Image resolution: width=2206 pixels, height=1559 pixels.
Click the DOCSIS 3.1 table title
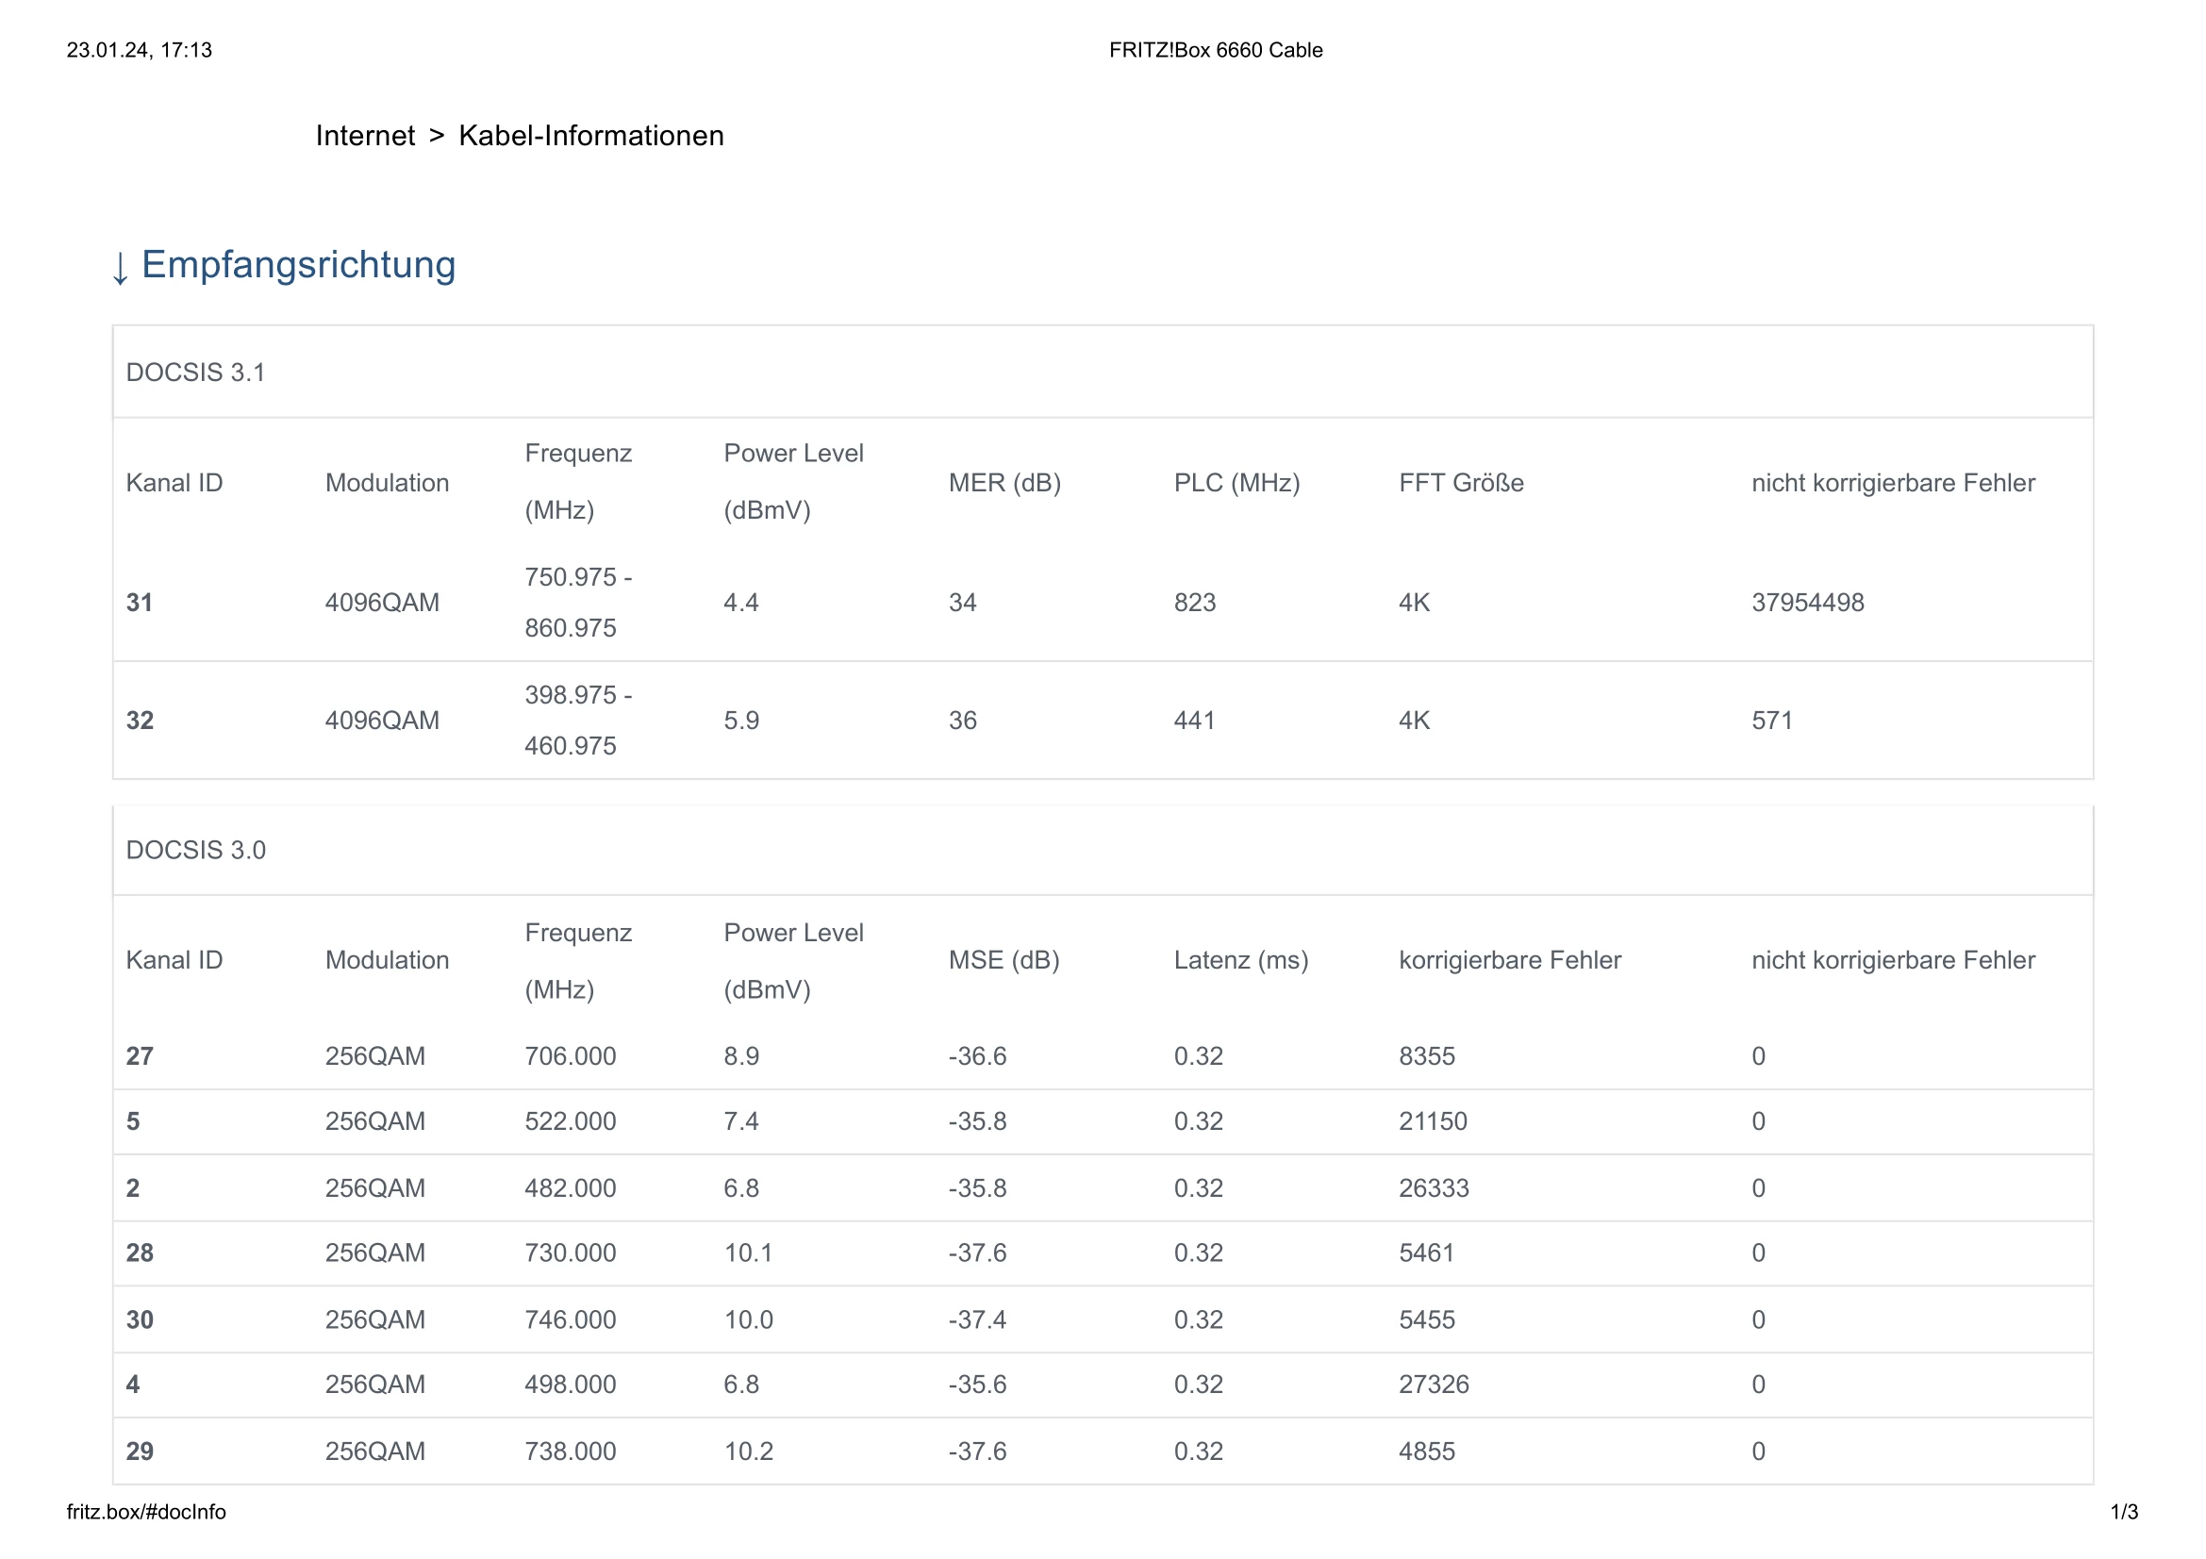pyautogui.click(x=195, y=372)
